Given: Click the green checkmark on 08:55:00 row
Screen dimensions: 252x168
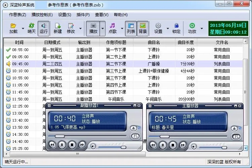Looking at the screenshot, I should click(x=8, y=50).
